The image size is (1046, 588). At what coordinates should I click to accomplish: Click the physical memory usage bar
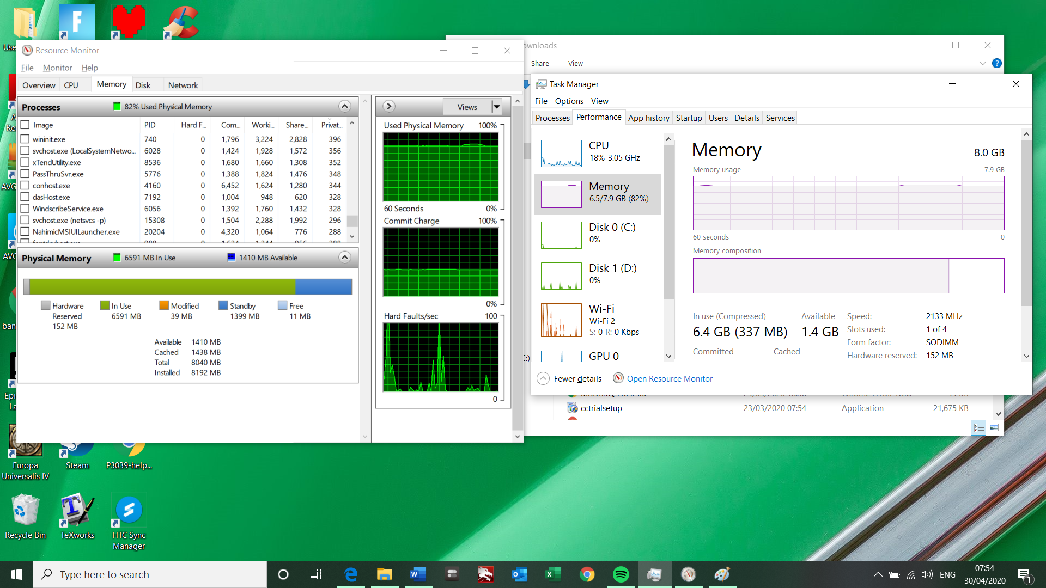coord(188,287)
